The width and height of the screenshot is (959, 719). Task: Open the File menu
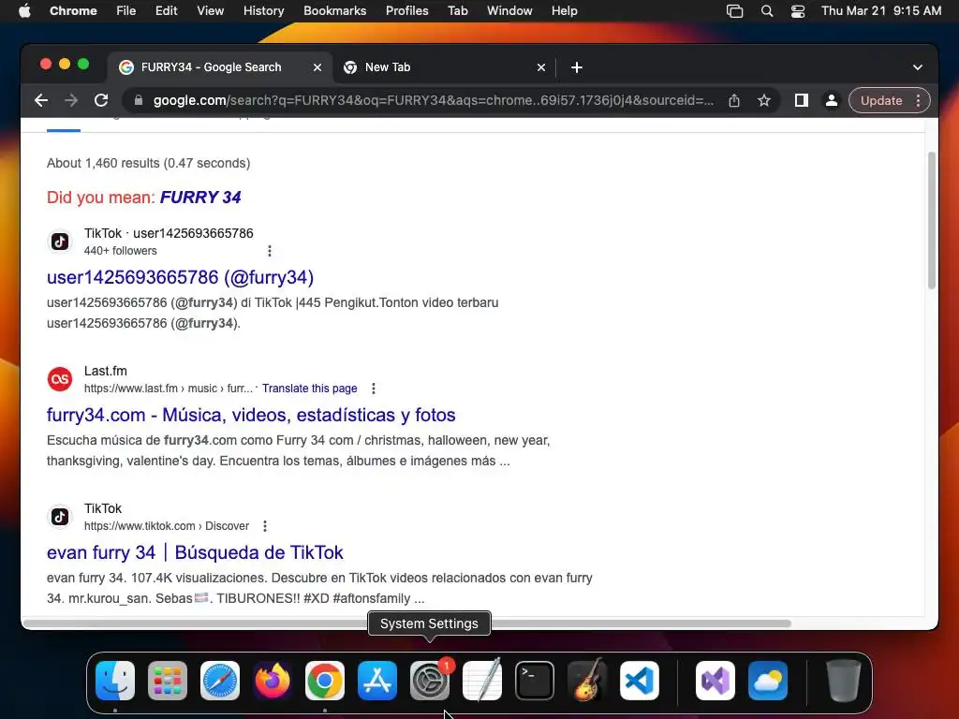pos(126,11)
